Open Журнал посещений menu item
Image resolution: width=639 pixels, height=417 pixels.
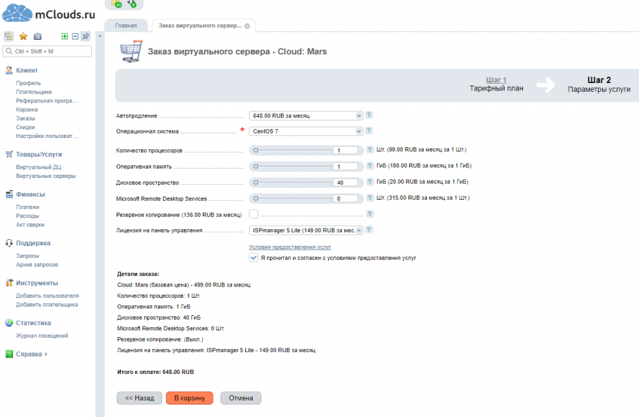[x=42, y=335]
